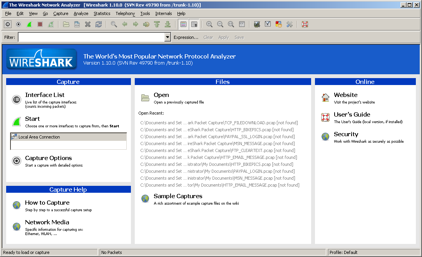Zoom in with the plus magnifier icon
The width and height of the screenshot is (422, 257).
click(x=209, y=25)
